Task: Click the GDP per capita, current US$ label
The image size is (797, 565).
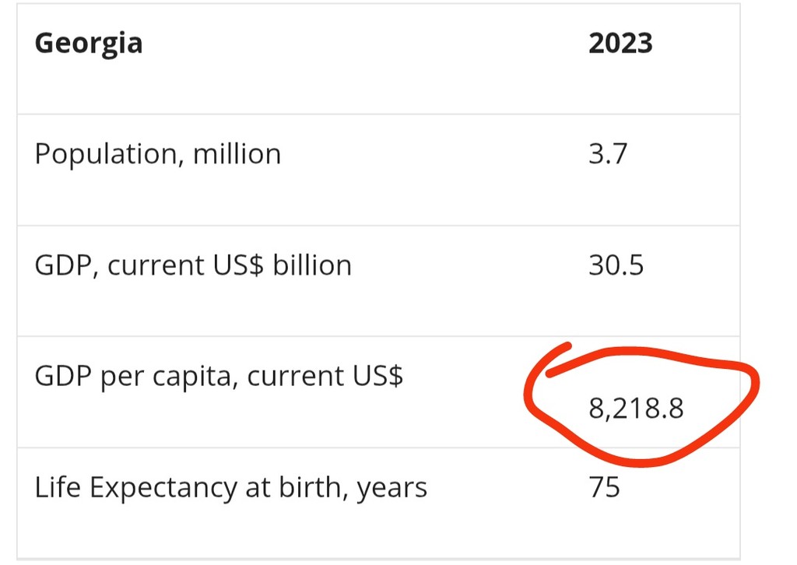Action: coord(219,377)
